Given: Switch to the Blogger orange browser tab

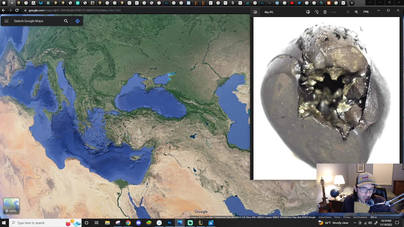Looking at the screenshot, I should pos(329,3).
